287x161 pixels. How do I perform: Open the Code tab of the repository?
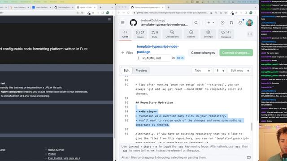(x=125, y=34)
